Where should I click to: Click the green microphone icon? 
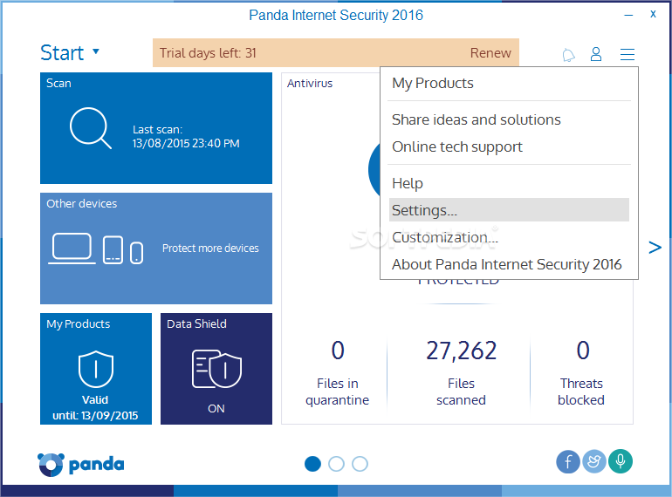(x=621, y=461)
